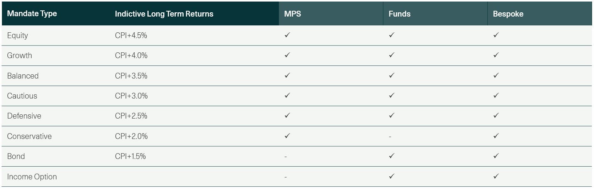Click the Funds checkmark for Income Option
Screen dimensions: 594x189
[x=392, y=176]
